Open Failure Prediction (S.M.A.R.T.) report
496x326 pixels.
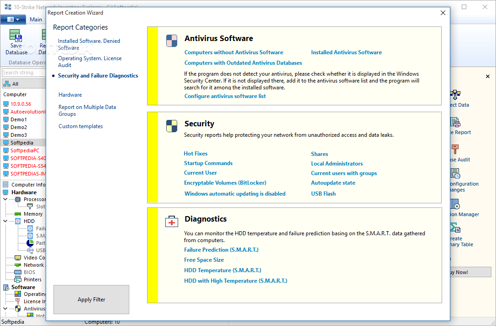pos(222,250)
